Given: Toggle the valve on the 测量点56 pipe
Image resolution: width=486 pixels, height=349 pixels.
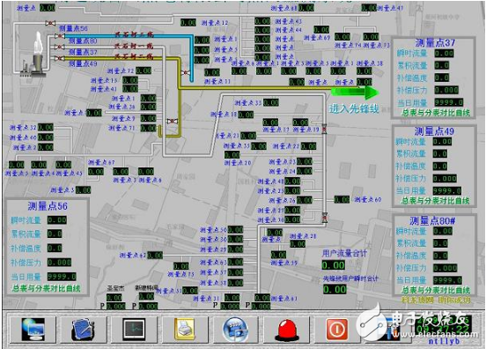Looking at the screenshot, I should coord(50,23).
